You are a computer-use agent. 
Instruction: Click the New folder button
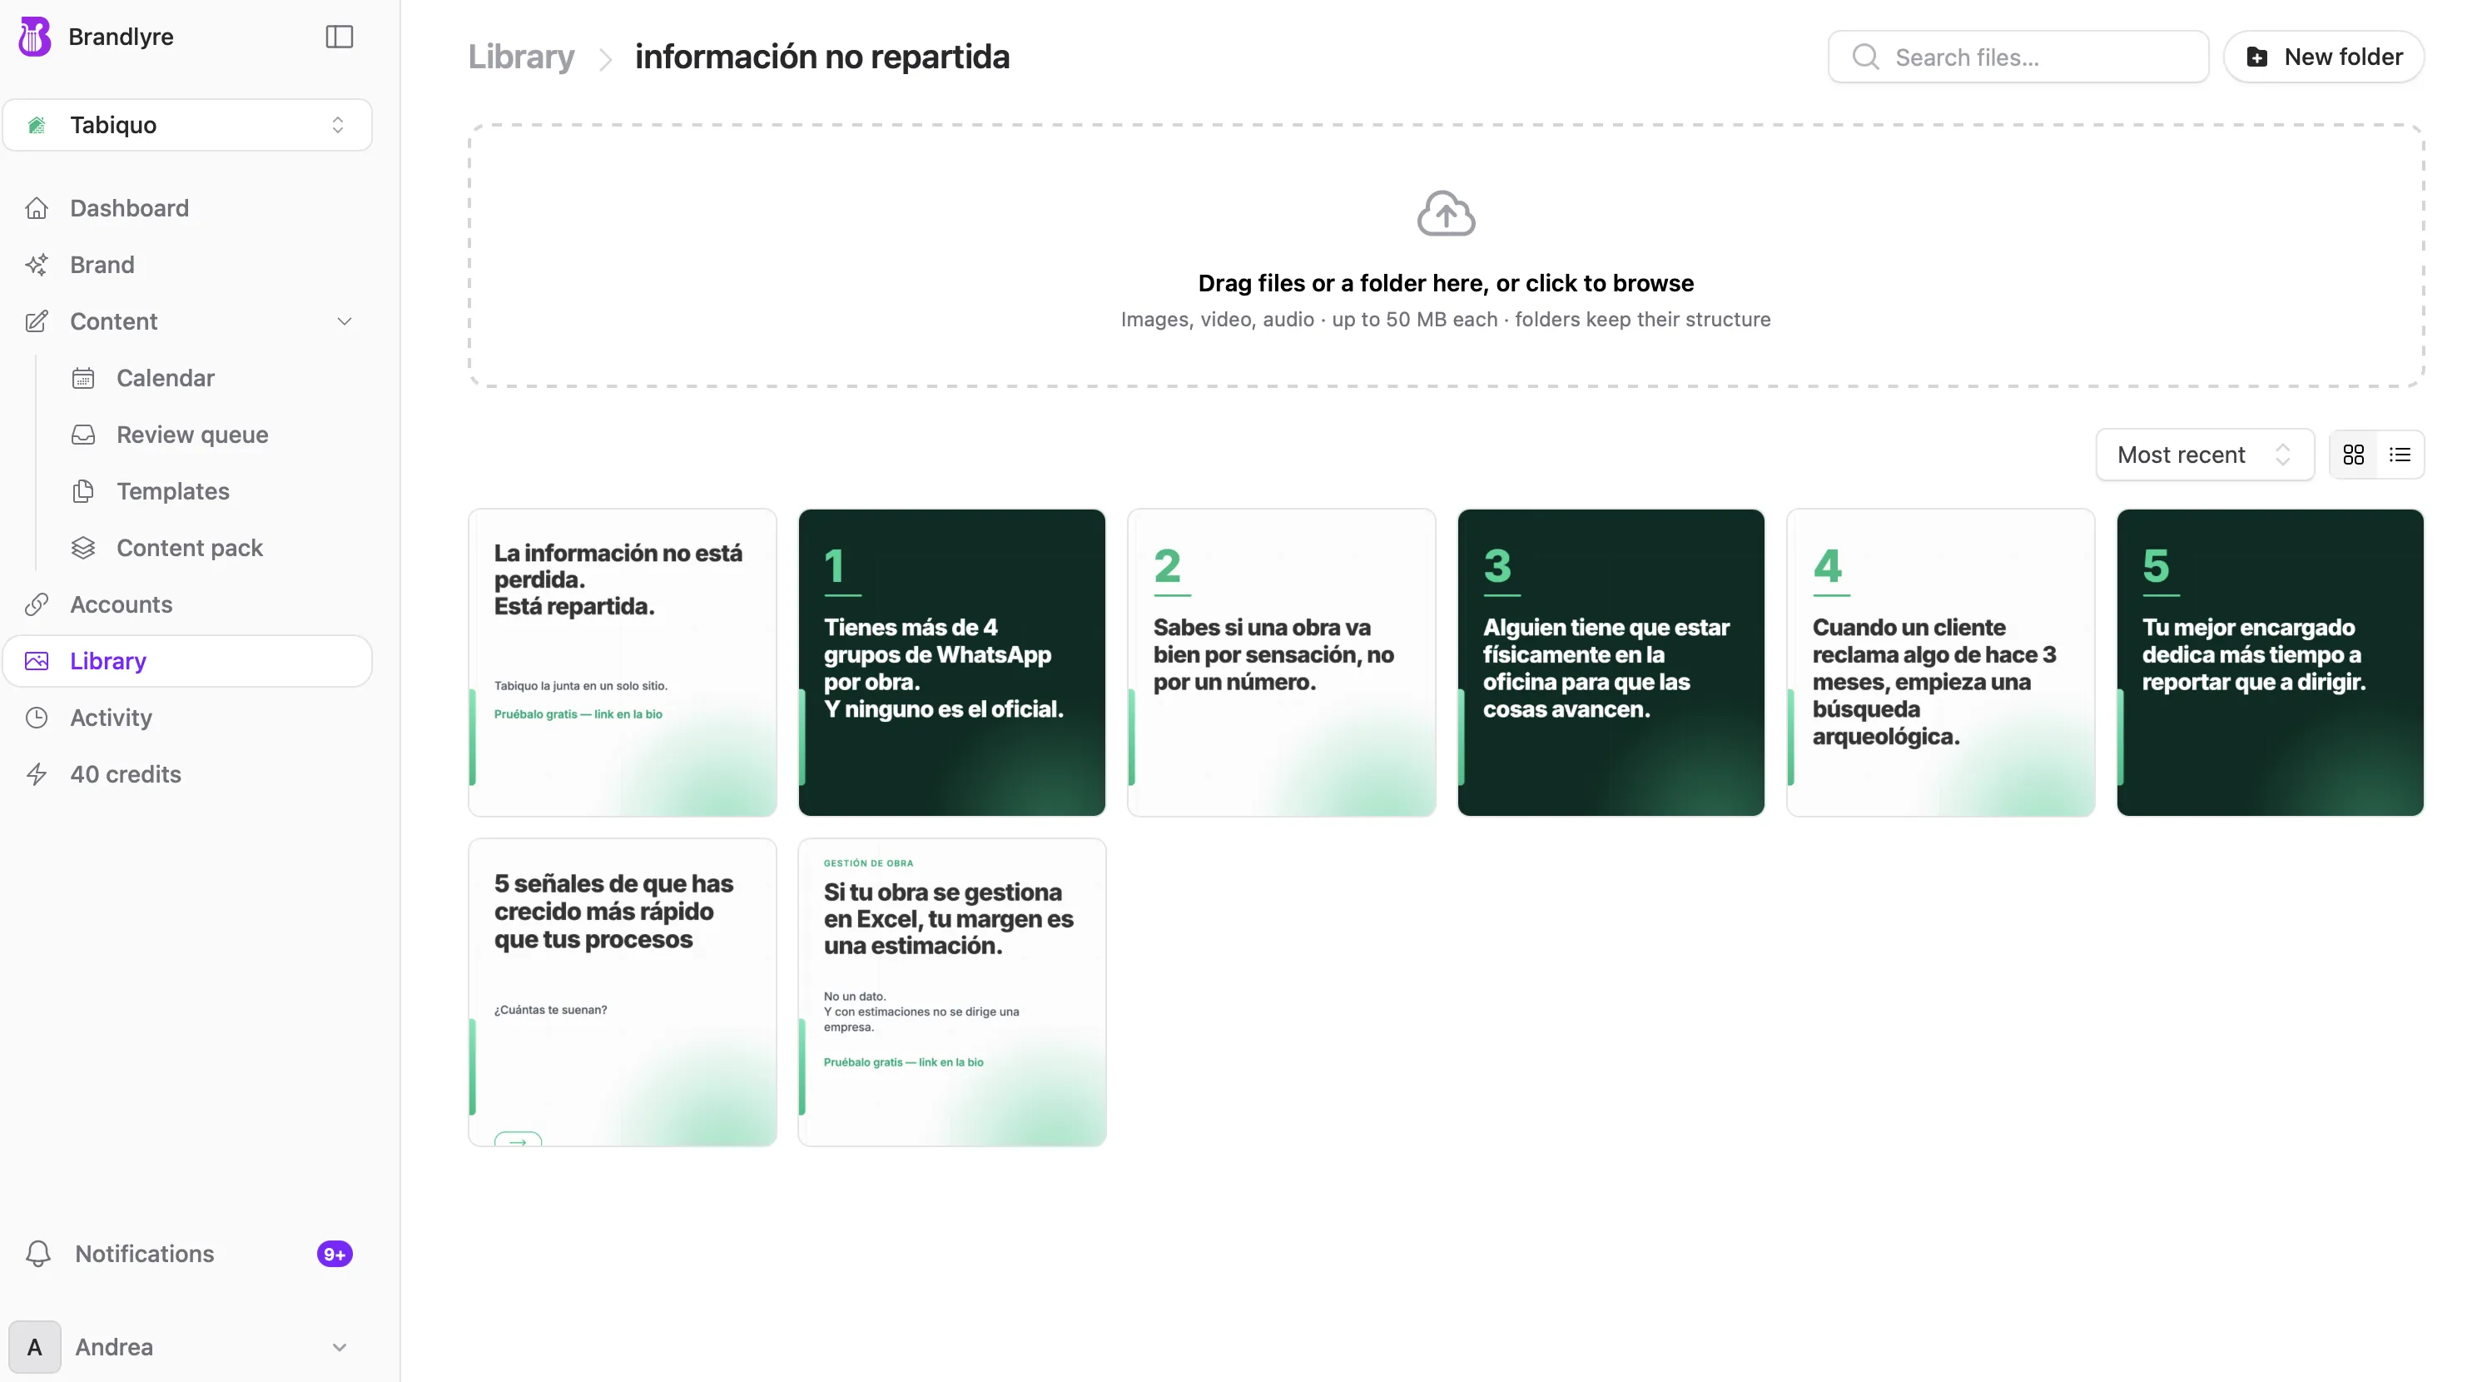click(x=2323, y=57)
